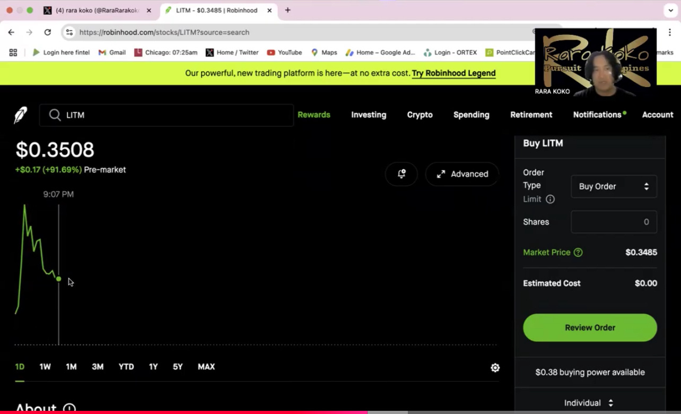This screenshot has width=681, height=414.
Task: Open Individual account selector
Action: [589, 403]
